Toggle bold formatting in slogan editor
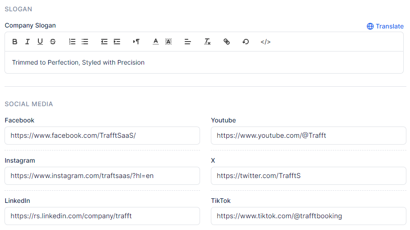The height and width of the screenshot is (230, 410). coord(15,42)
